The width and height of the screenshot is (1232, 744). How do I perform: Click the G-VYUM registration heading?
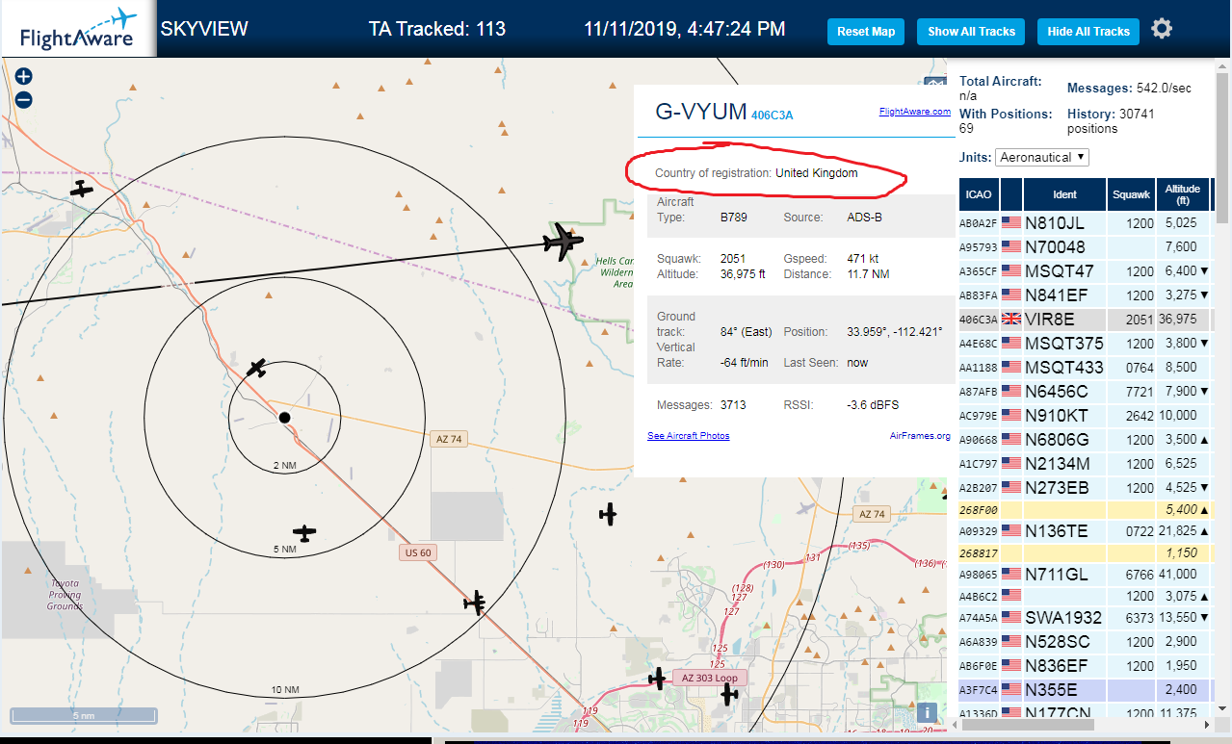coord(701,112)
